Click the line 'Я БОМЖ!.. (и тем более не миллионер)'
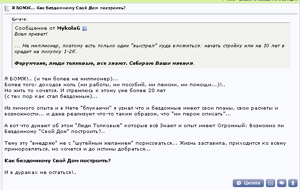 click(61, 79)
